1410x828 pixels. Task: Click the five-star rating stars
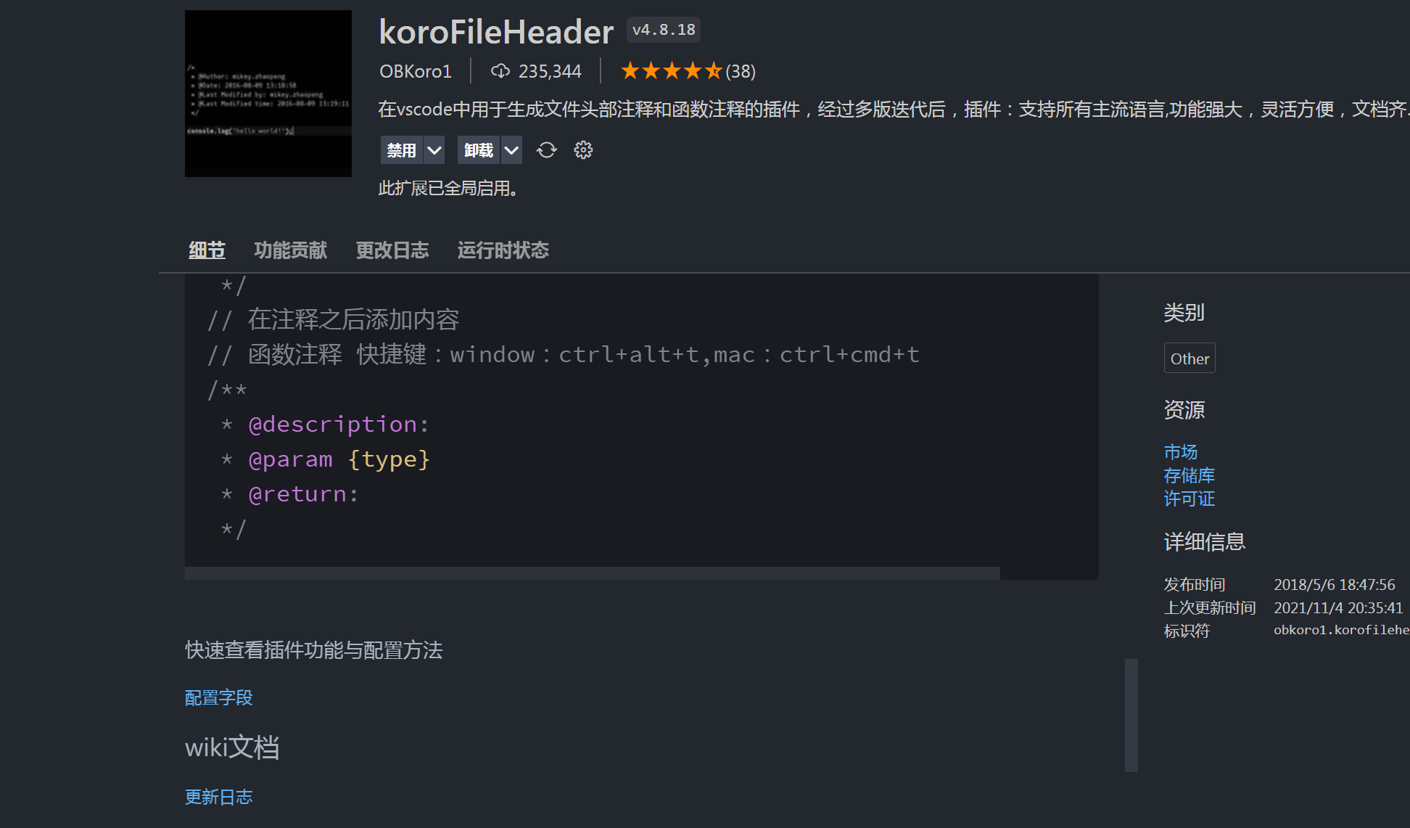tap(669, 70)
